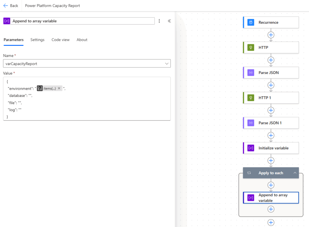Select the Initialize variable action icon
This screenshot has height=227, width=309.
click(x=250, y=148)
